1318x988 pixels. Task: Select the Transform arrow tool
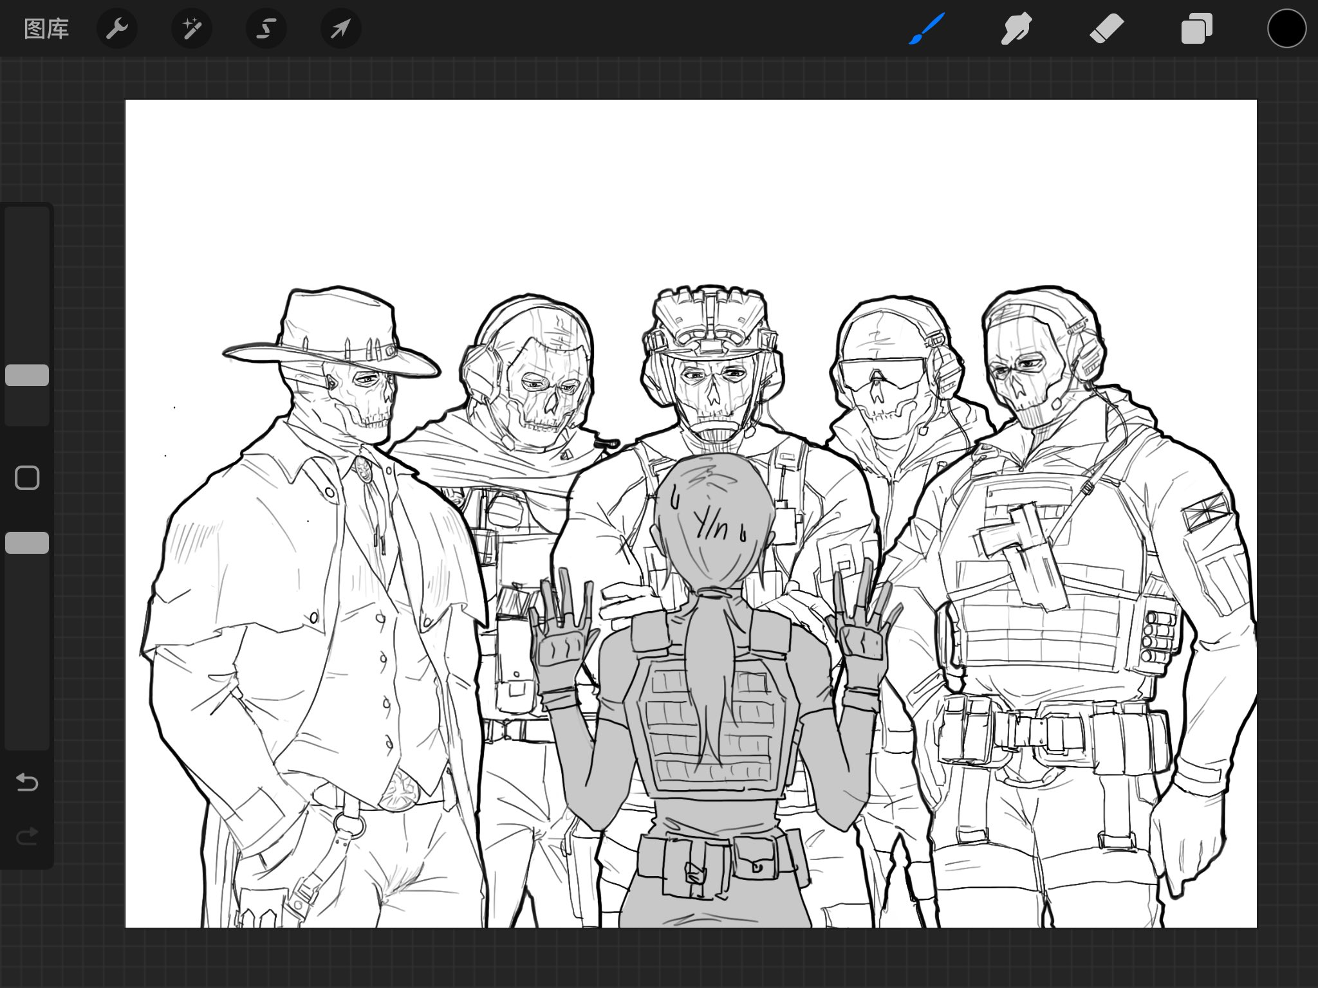341,29
